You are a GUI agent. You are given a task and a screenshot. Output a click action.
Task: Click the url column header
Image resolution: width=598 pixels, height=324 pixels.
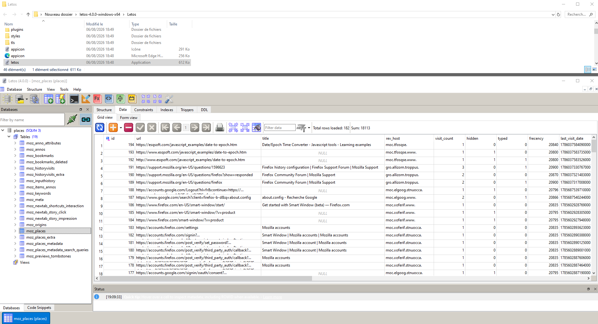click(198, 138)
